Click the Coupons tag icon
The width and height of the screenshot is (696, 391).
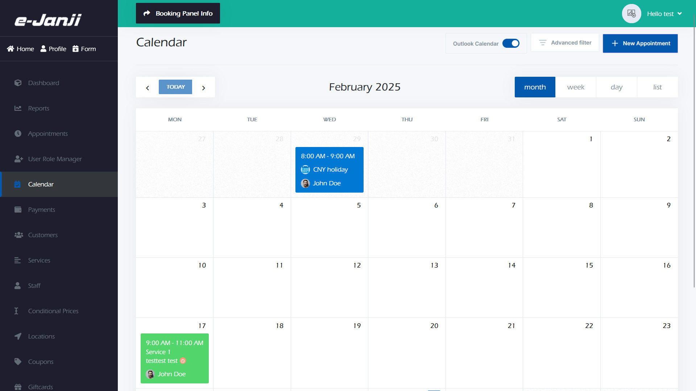tap(18, 362)
